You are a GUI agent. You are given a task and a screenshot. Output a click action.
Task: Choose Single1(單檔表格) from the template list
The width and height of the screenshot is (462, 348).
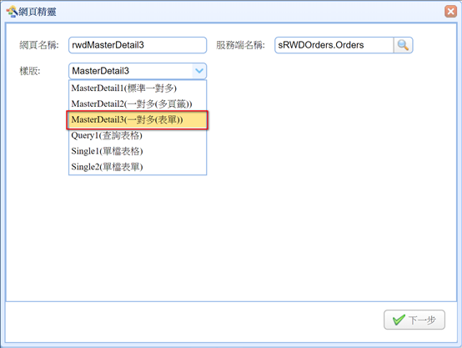138,151
